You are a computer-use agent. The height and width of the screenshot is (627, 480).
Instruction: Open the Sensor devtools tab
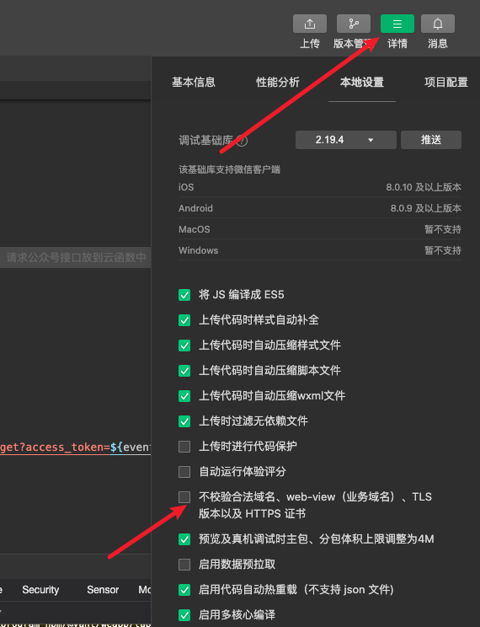coord(103,590)
